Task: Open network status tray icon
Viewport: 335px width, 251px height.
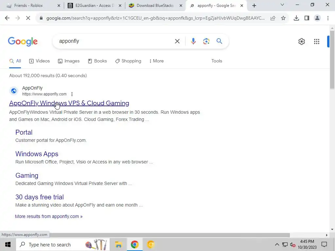Action: (x=285, y=244)
